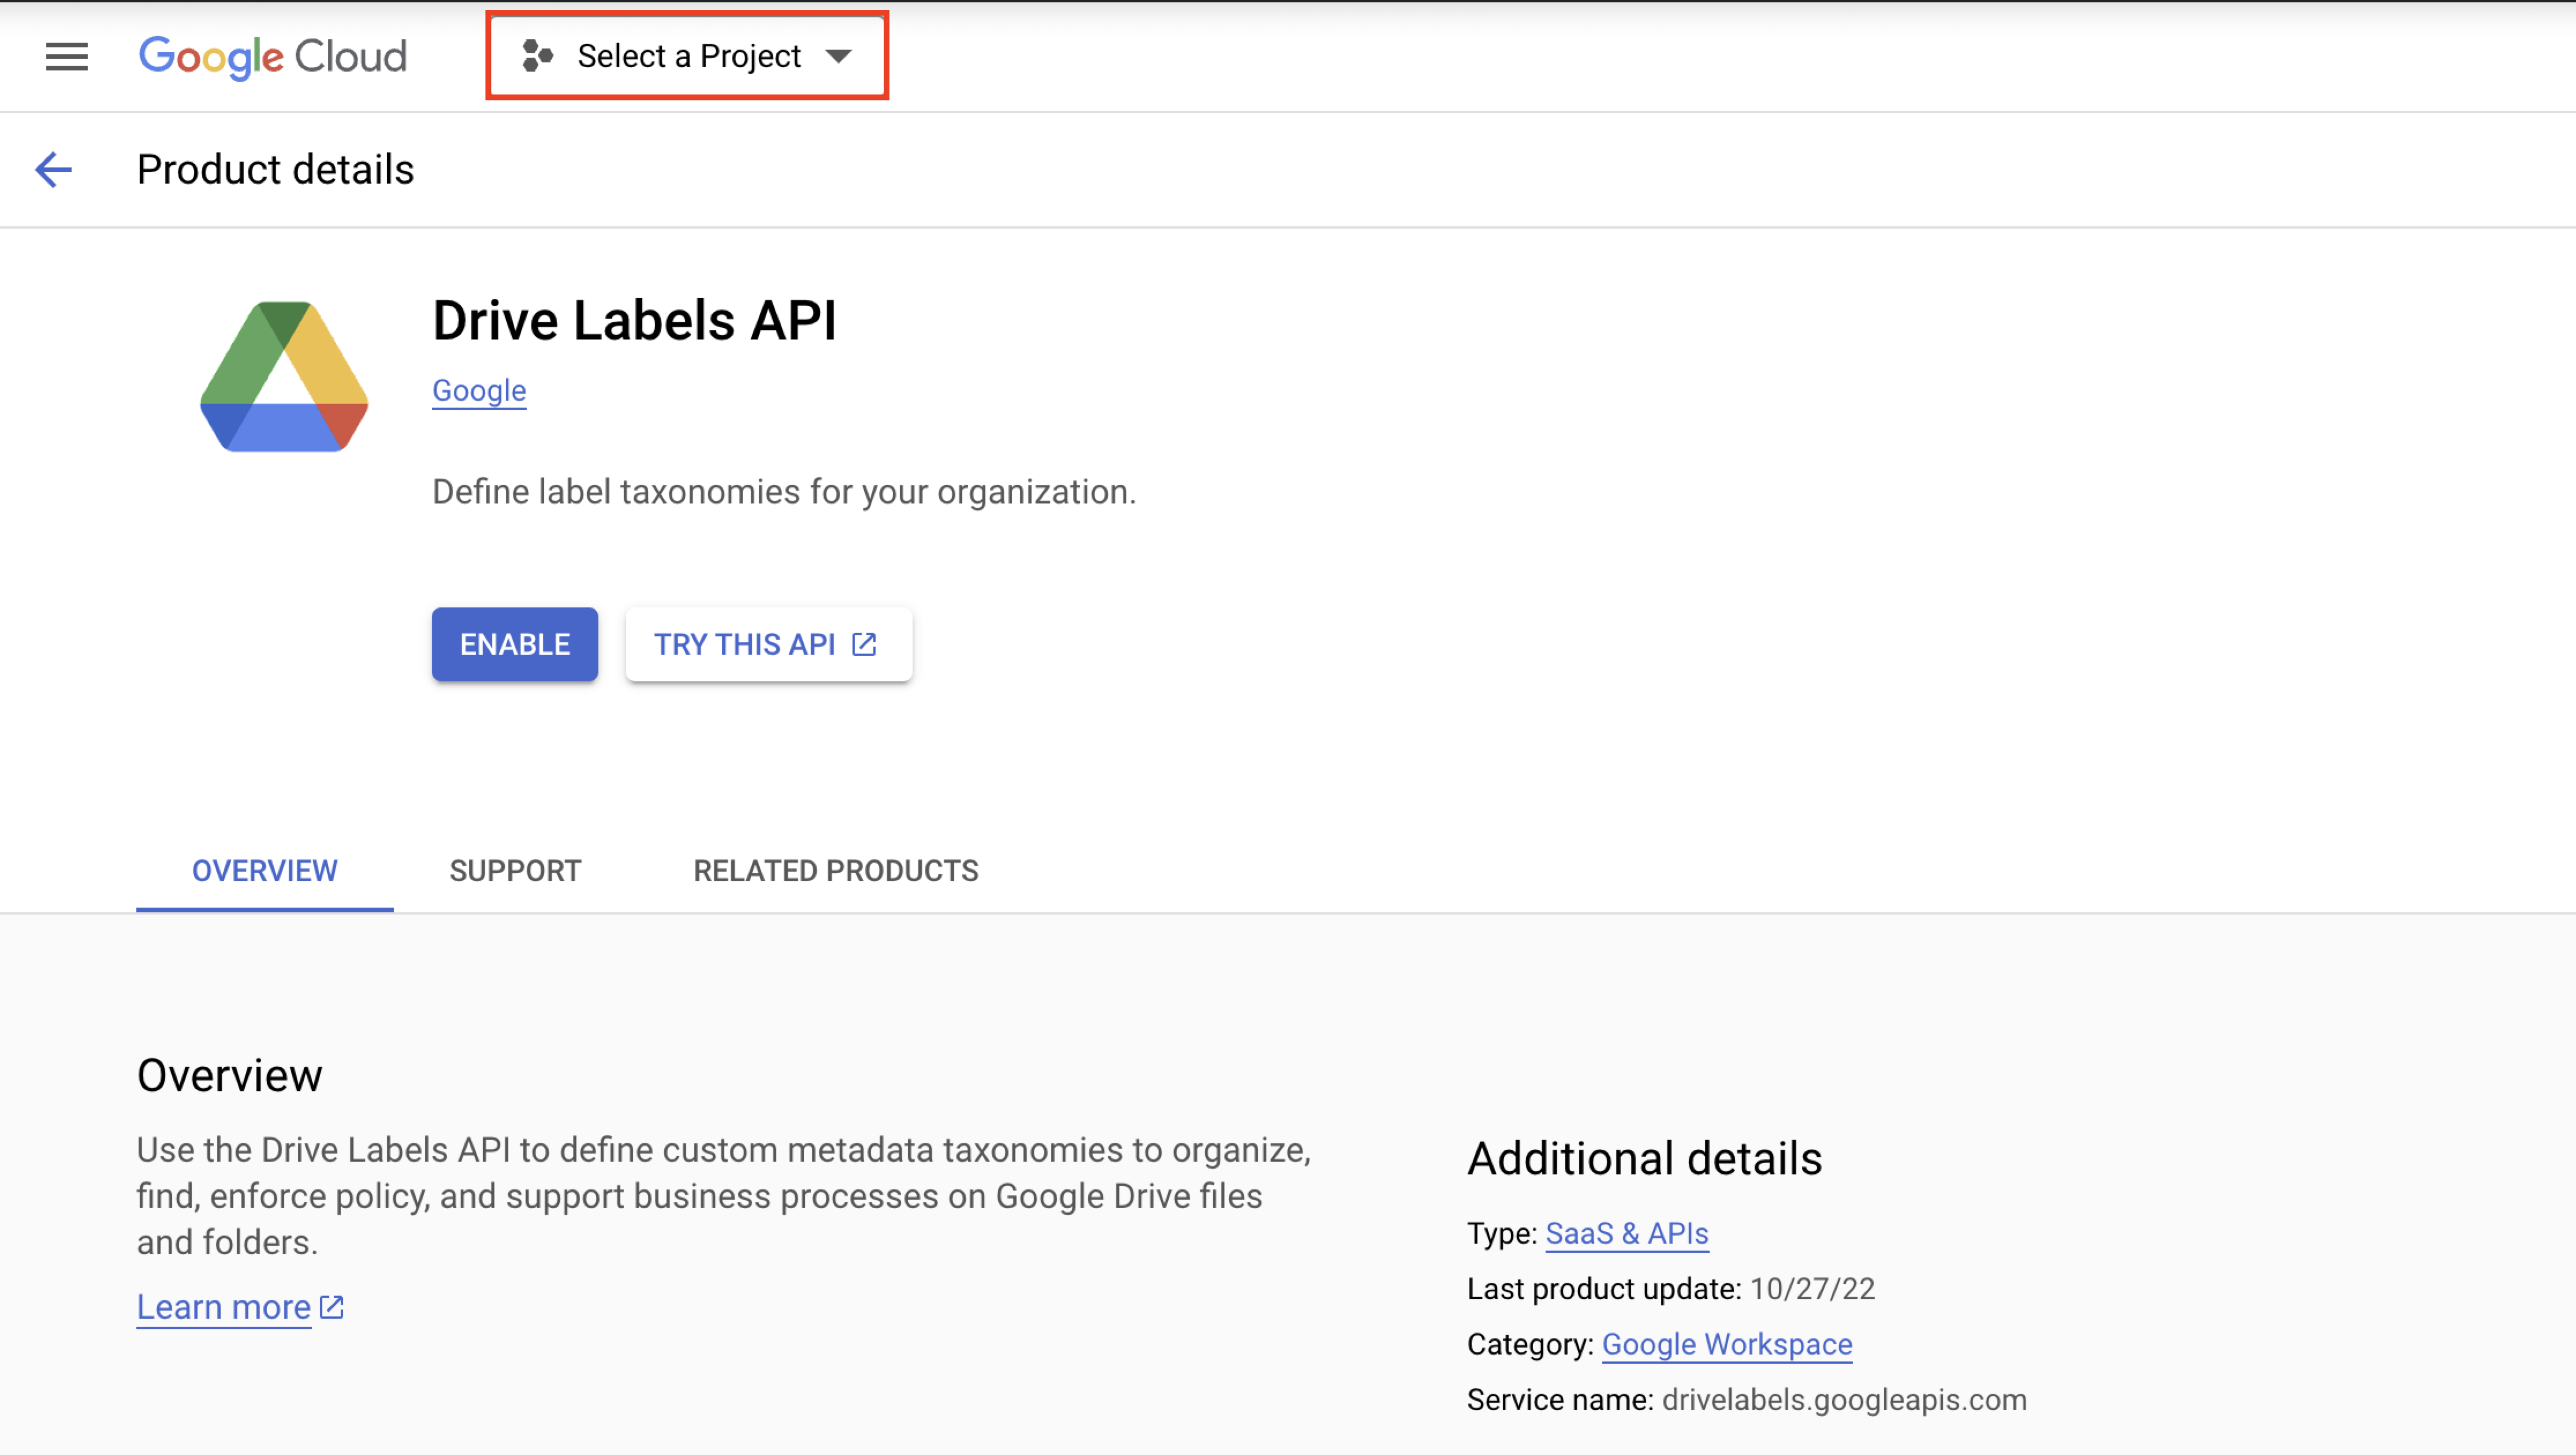Image resolution: width=2576 pixels, height=1455 pixels.
Task: Click the external-link icon beside Learn more
Action: click(x=332, y=1307)
